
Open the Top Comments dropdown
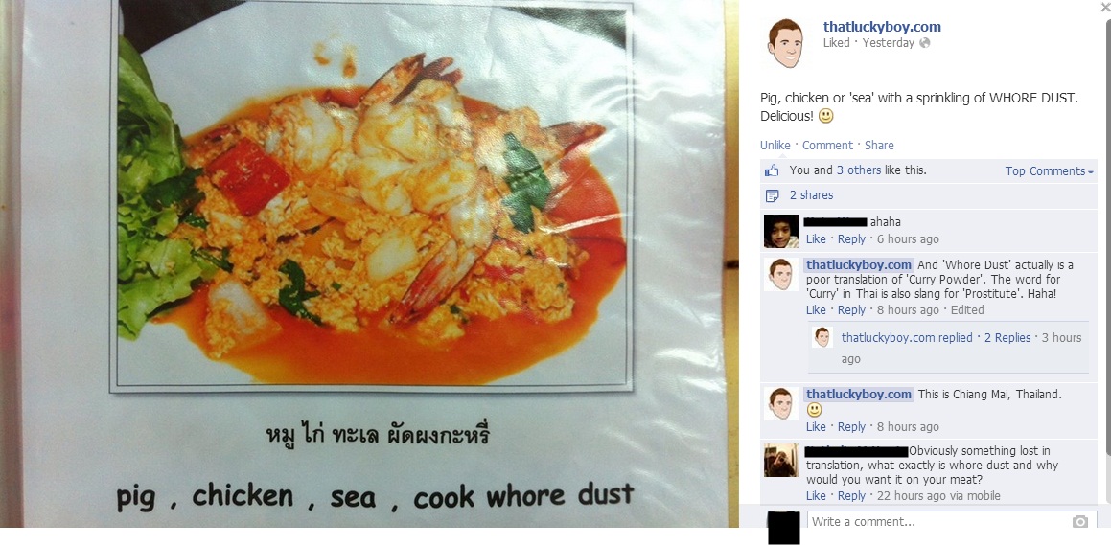click(x=1049, y=171)
